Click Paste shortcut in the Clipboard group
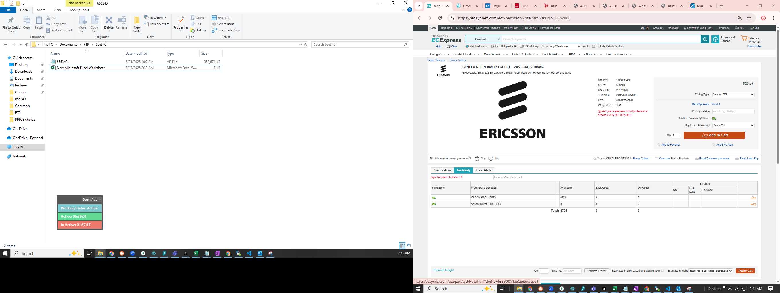The height and width of the screenshot is (293, 780). point(59,31)
